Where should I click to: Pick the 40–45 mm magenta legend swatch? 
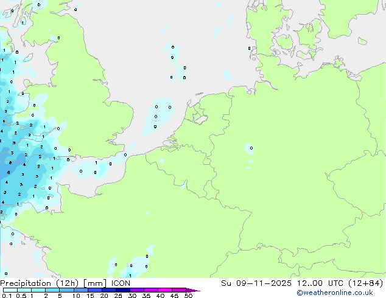coord(165,290)
